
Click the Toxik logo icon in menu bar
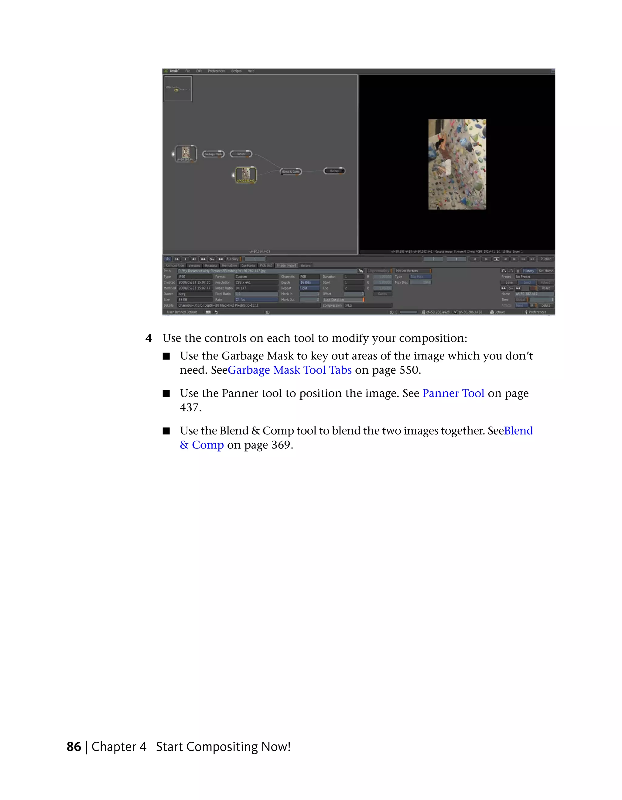[x=166, y=71]
